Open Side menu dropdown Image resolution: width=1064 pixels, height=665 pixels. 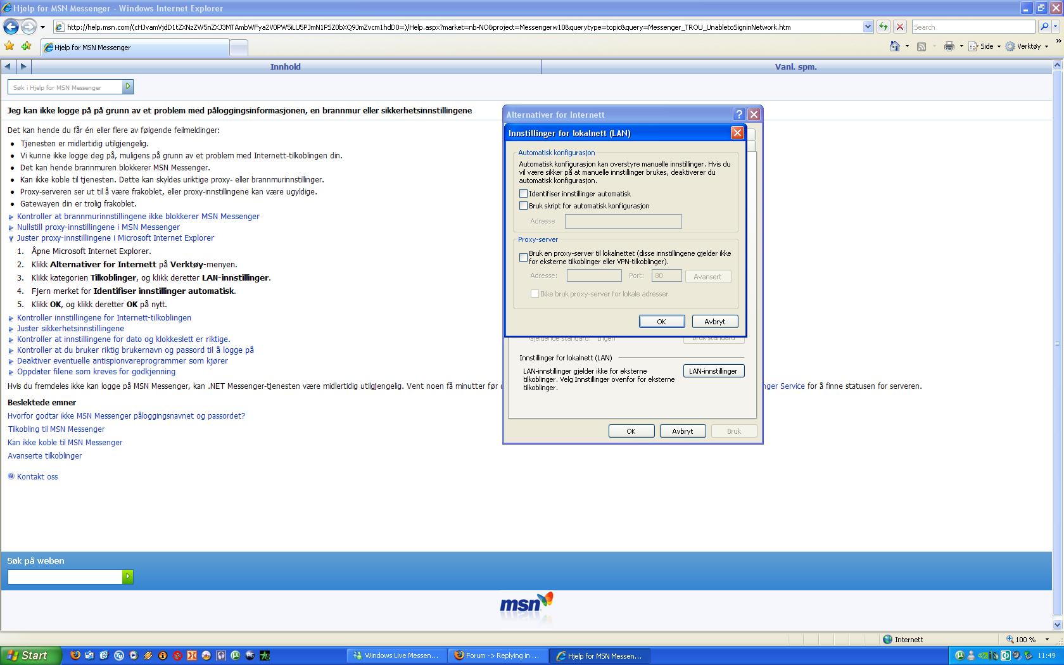click(x=985, y=46)
